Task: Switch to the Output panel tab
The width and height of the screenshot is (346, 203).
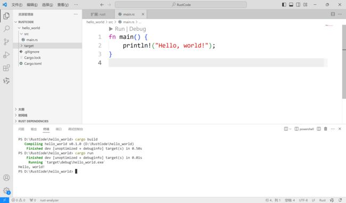Action: (34, 129)
